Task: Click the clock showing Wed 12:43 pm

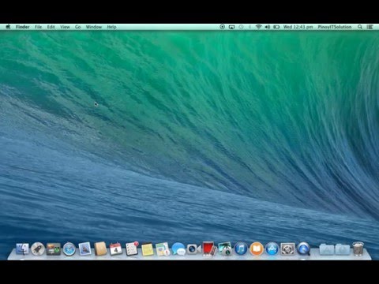Action: pos(298,27)
